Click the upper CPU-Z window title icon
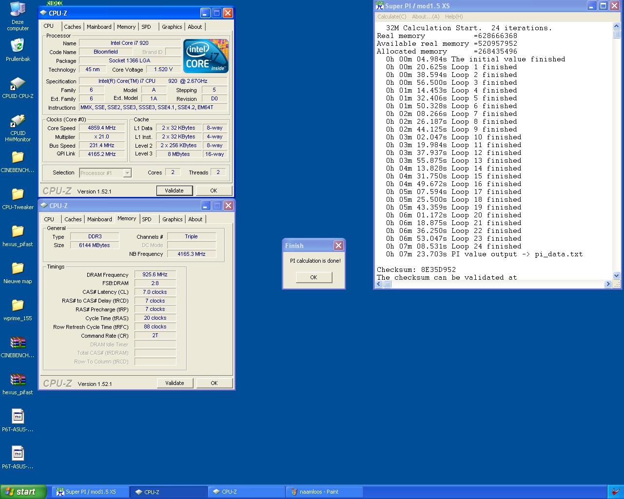624x499 pixels. point(44,13)
